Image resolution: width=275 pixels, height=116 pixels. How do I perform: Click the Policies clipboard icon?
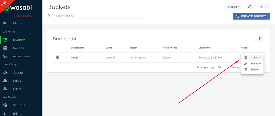tap(5, 48)
